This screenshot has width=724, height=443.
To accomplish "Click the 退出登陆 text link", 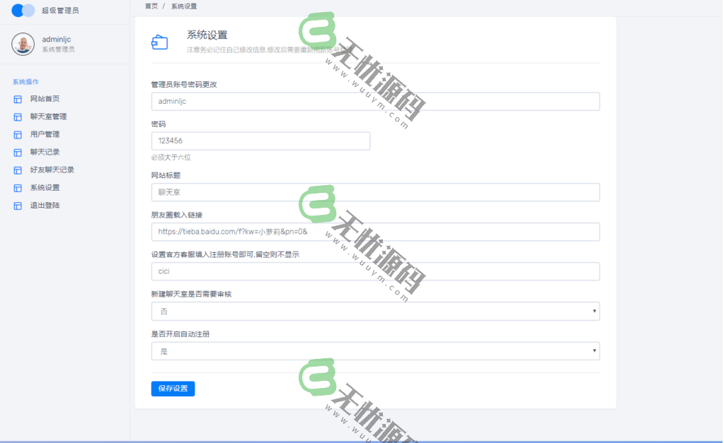I will (x=43, y=206).
